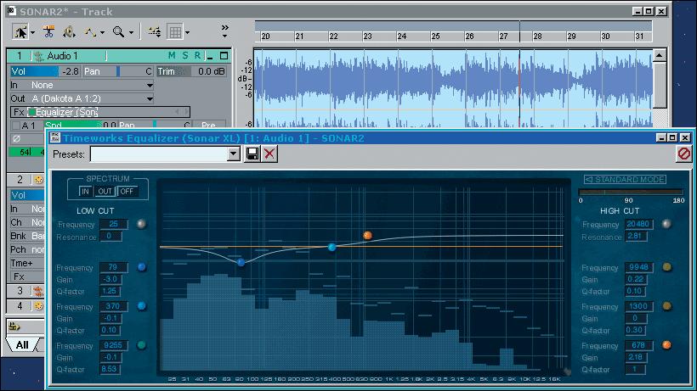Arm the Audio 1 track for recording

coord(197,56)
